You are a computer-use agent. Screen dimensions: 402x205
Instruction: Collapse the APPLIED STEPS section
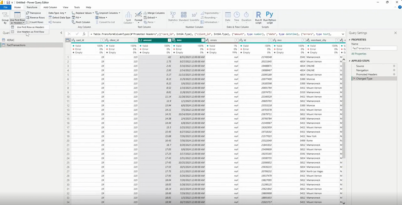(x=349, y=61)
